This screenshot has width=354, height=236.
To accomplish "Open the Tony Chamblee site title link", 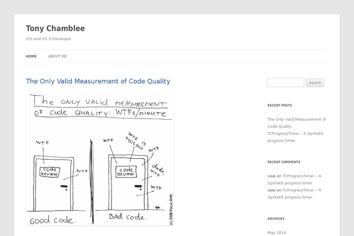I will pyautogui.click(x=55, y=28).
